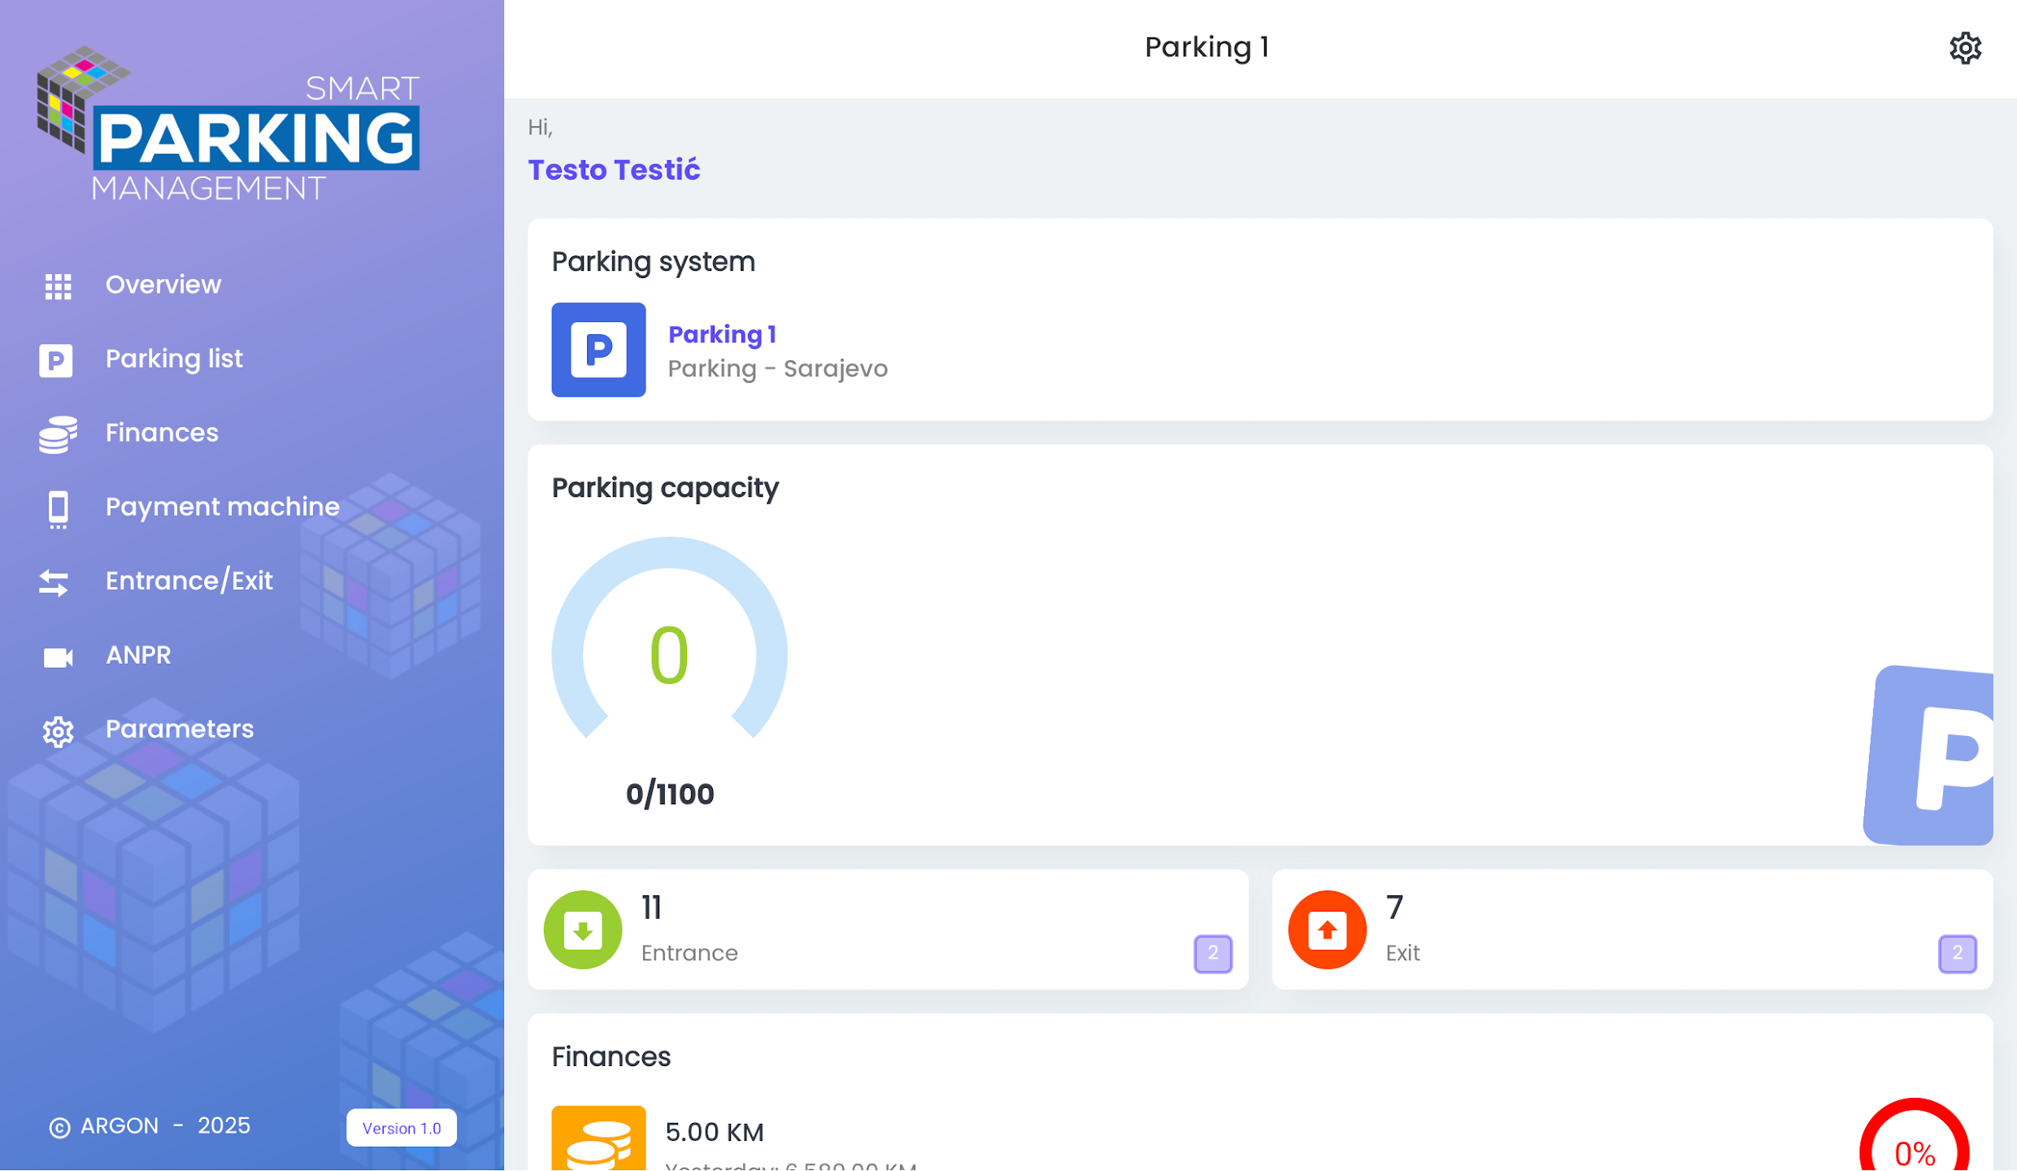Image resolution: width=2017 pixels, height=1171 pixels.
Task: Open the Parking list menu item
Action: click(174, 359)
